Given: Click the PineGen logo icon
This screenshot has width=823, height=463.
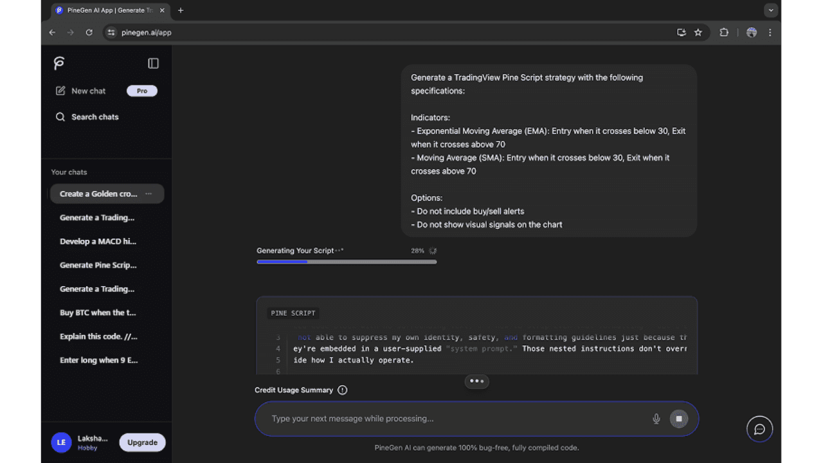Looking at the screenshot, I should (x=59, y=63).
